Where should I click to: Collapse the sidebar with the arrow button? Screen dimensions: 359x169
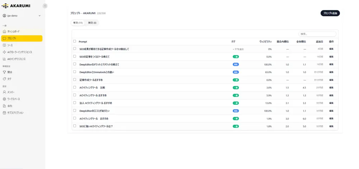[45, 6]
